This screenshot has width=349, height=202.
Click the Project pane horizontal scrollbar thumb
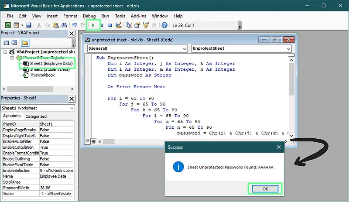(30, 89)
